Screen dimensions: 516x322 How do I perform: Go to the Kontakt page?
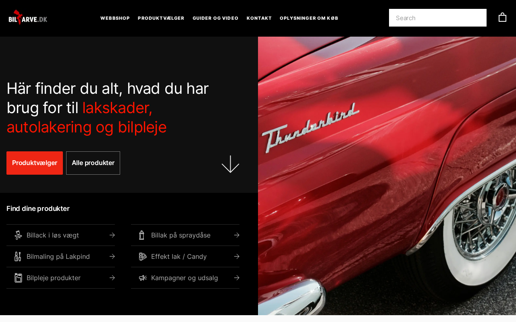[x=259, y=18]
